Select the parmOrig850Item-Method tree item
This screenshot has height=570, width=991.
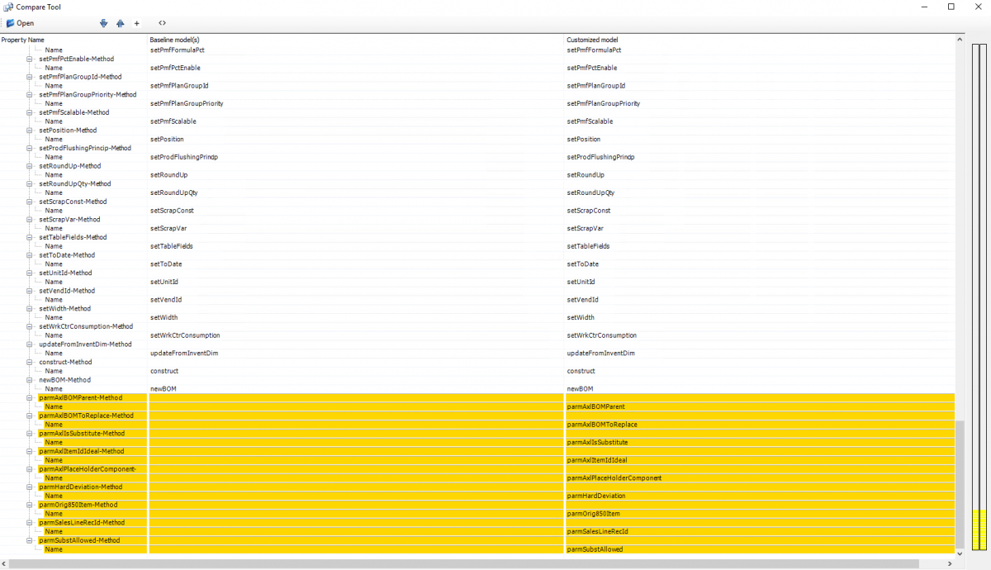[x=78, y=505]
